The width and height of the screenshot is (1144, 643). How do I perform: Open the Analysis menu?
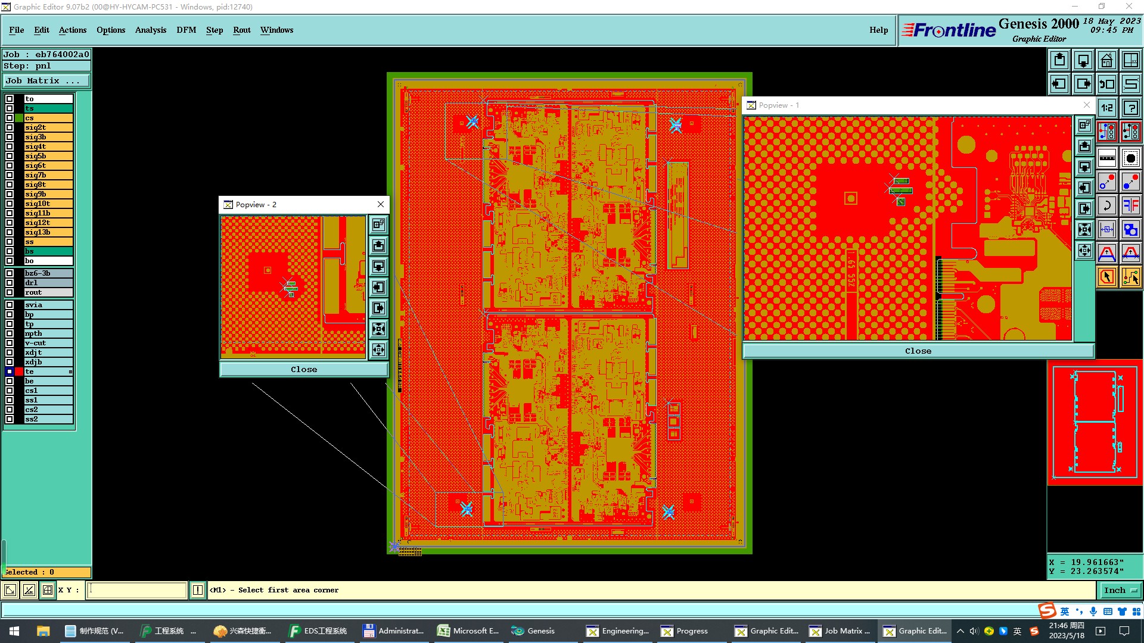[x=150, y=30]
